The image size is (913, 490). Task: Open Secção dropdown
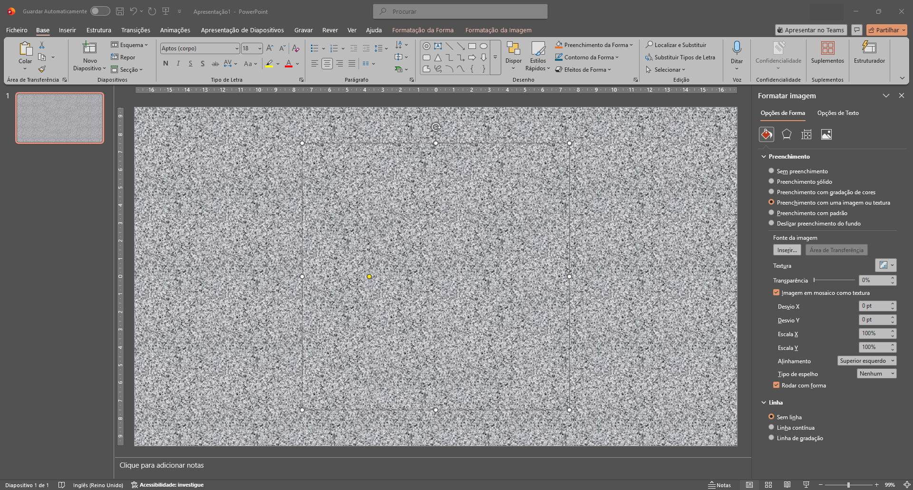126,69
